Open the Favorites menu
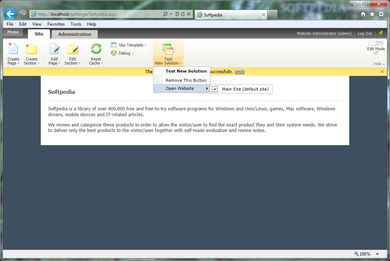Screen dimensions: 390x261 [x=56, y=24]
